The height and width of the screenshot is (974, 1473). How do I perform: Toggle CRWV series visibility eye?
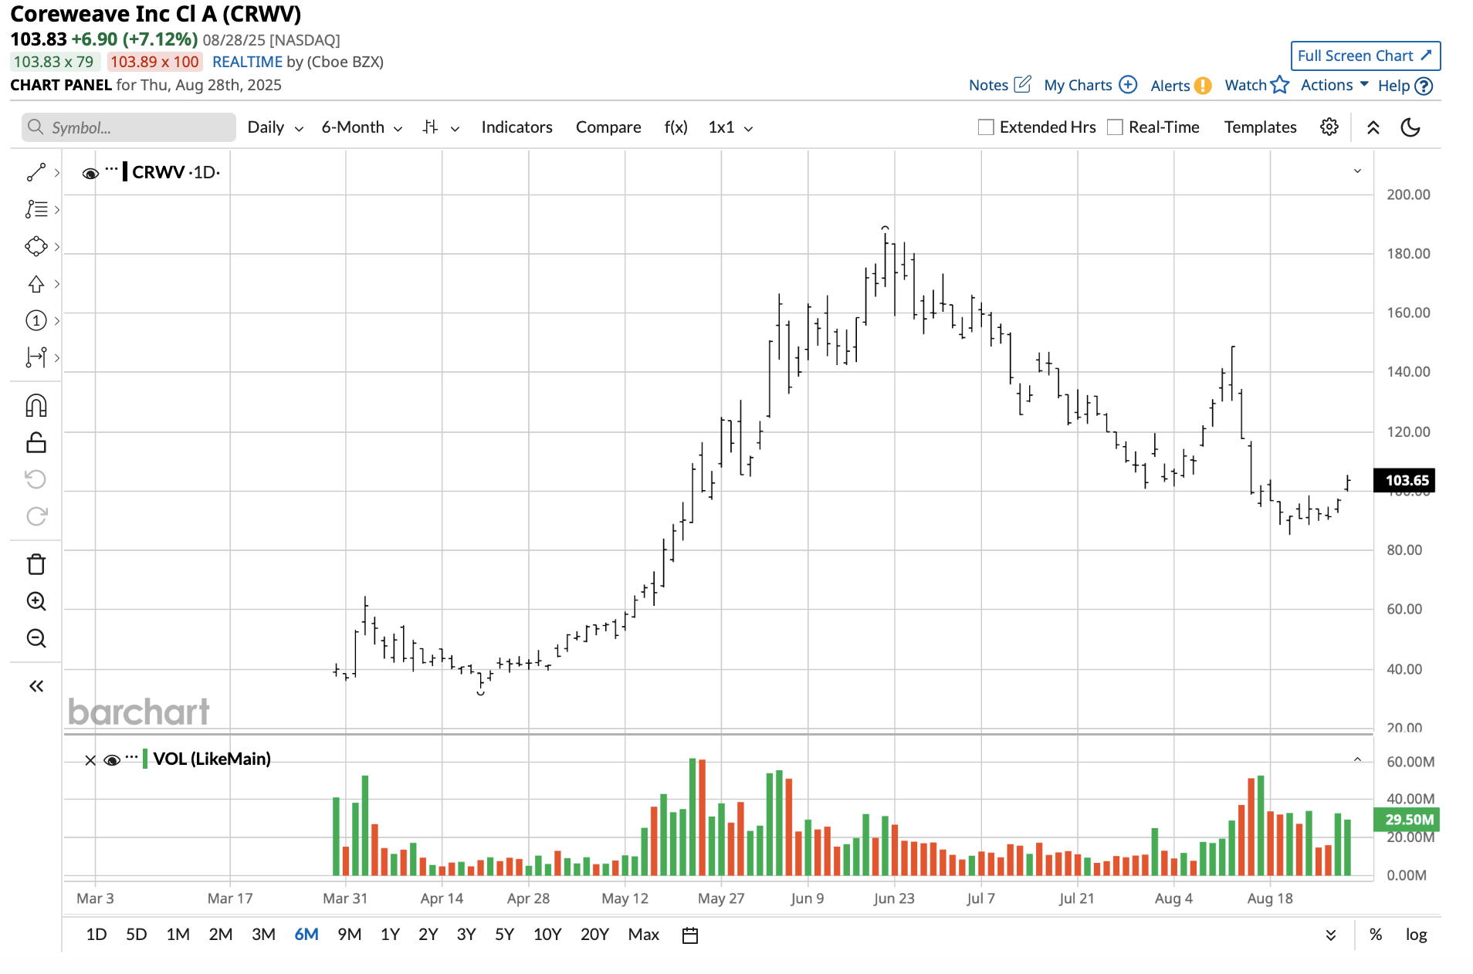pyautogui.click(x=90, y=173)
